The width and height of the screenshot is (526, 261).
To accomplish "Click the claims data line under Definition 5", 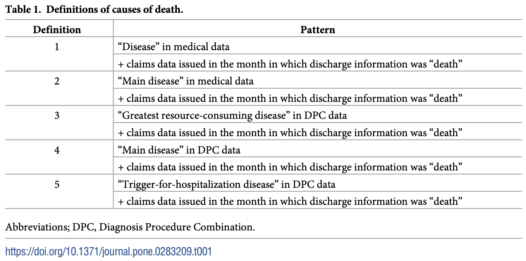I will pos(290,201).
